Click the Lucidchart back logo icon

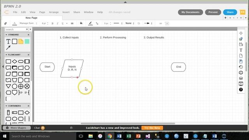[6, 12]
